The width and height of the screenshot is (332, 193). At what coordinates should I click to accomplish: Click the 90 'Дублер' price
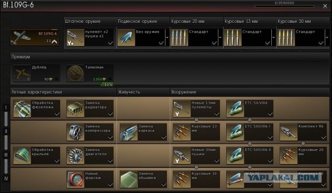coord(48,79)
